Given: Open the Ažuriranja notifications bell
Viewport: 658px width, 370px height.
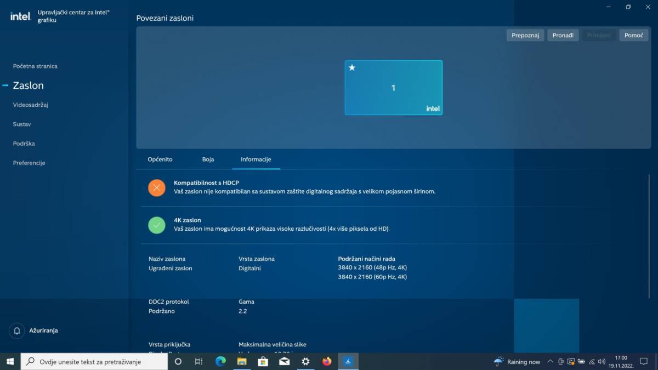Looking at the screenshot, I should 17,331.
